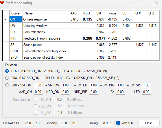This screenshot has width=162, height=128.
Task: Click the NBD_ON coefficient field
Action: click(x=66, y=92)
